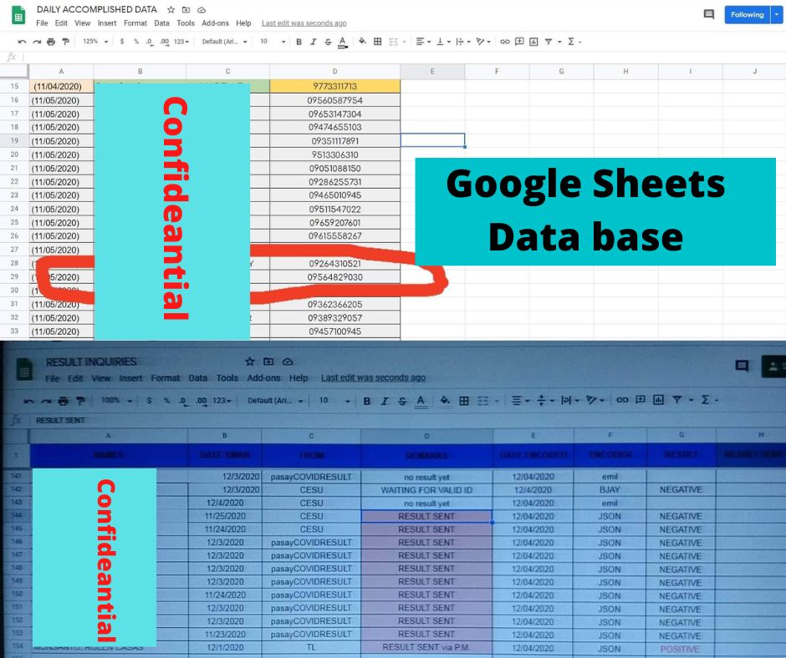Insert a link in DAILY ACCOMPLISHED DATA sheet
This screenshot has height=658, width=786.
tap(505, 42)
